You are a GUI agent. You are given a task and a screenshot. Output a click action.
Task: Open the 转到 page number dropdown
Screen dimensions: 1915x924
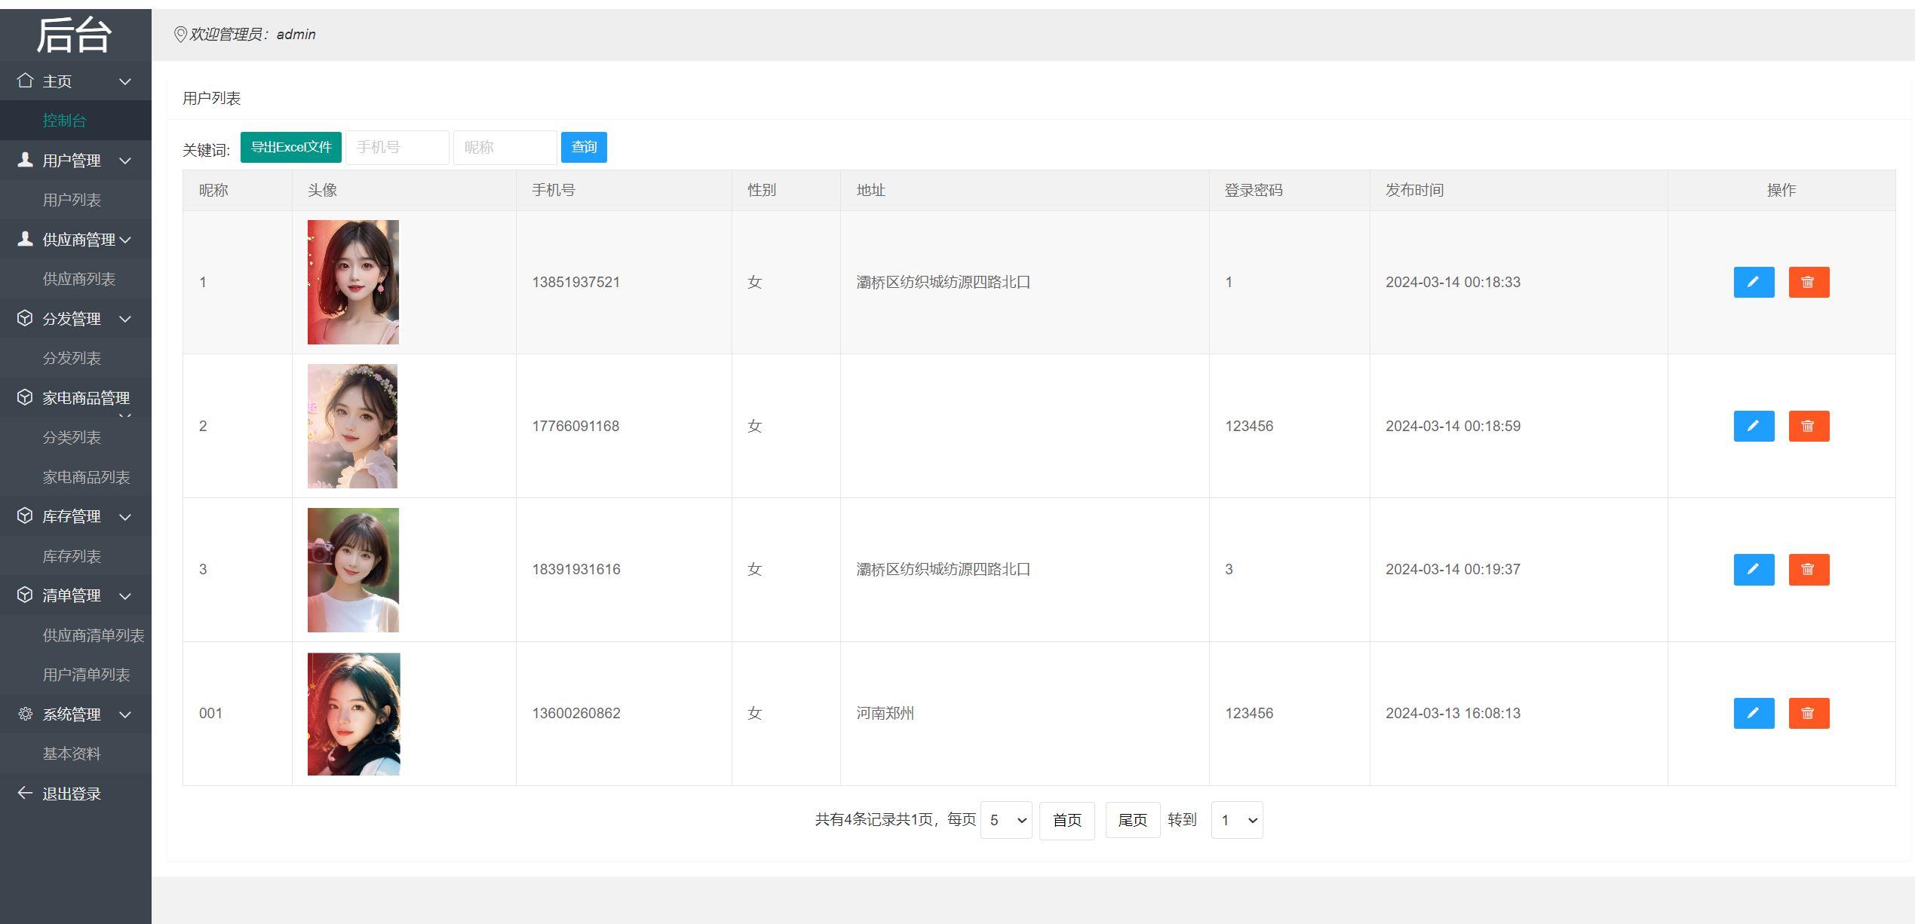(1236, 819)
